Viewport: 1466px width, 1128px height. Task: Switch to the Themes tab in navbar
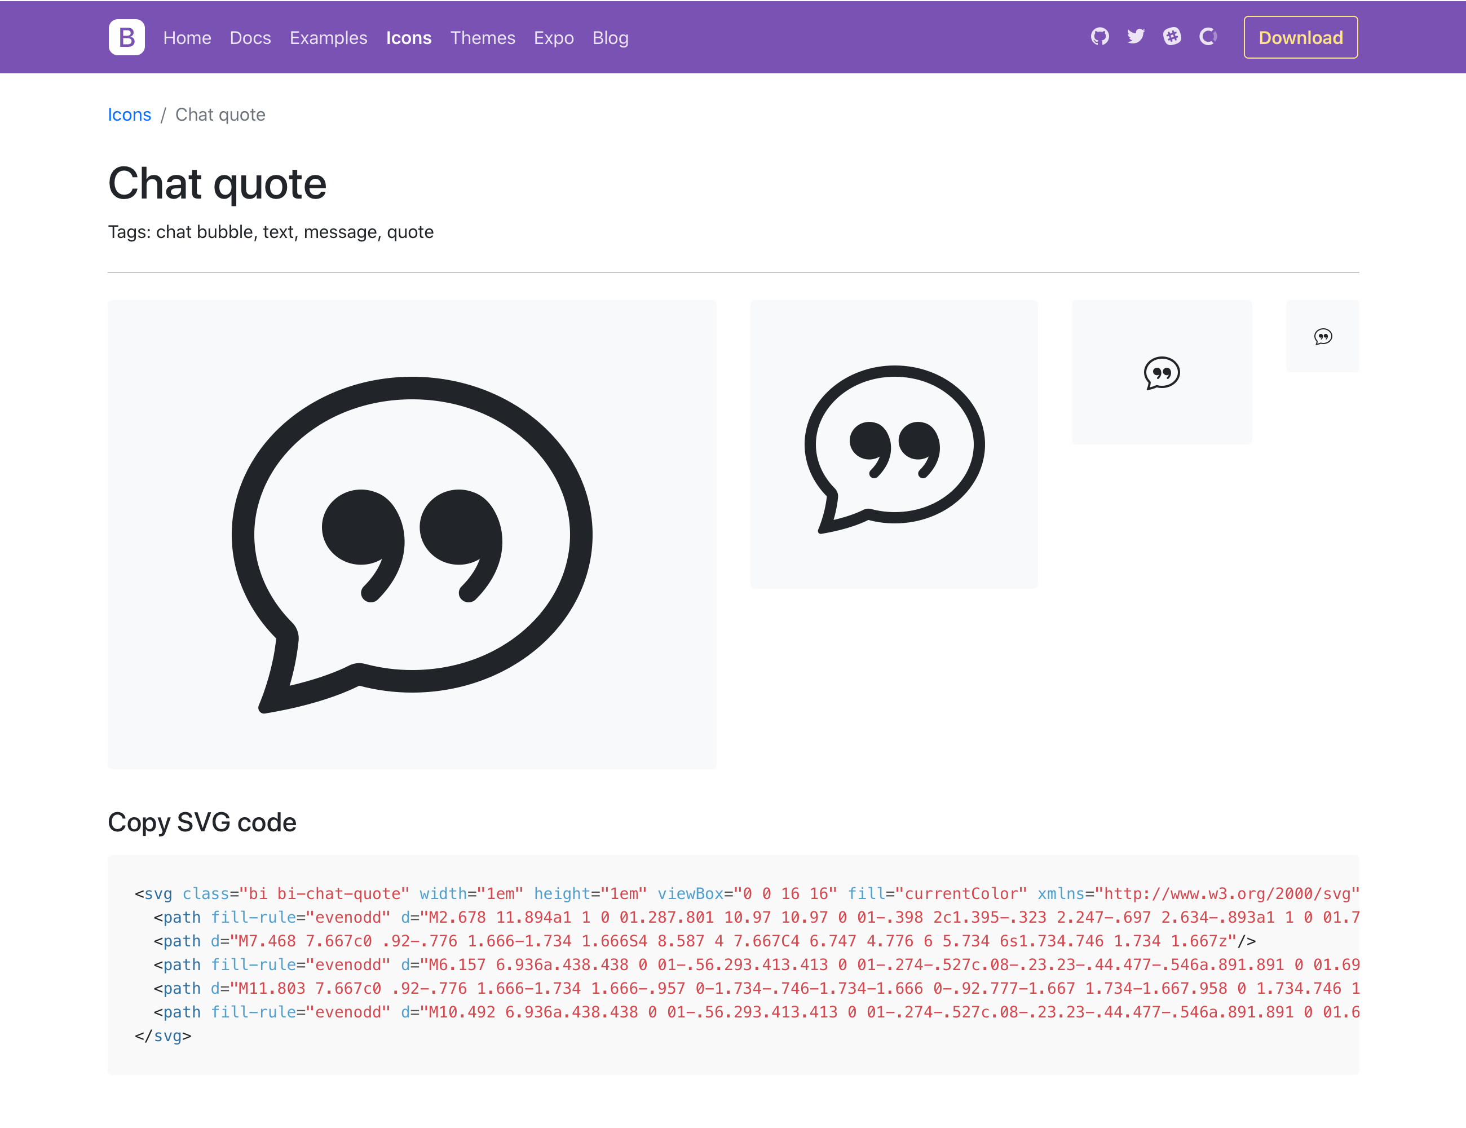point(482,37)
